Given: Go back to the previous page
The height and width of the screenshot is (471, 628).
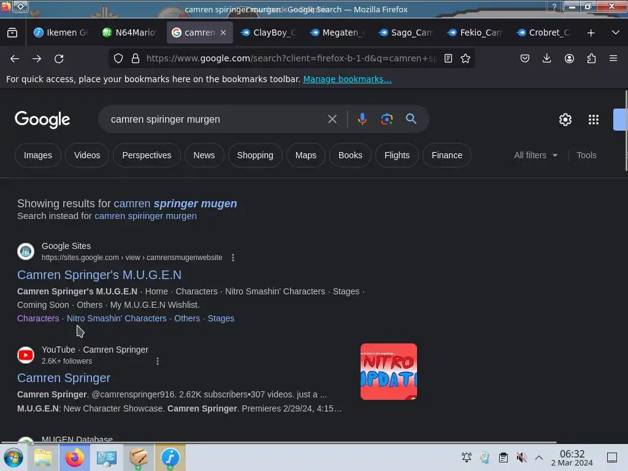Looking at the screenshot, I should [x=15, y=58].
